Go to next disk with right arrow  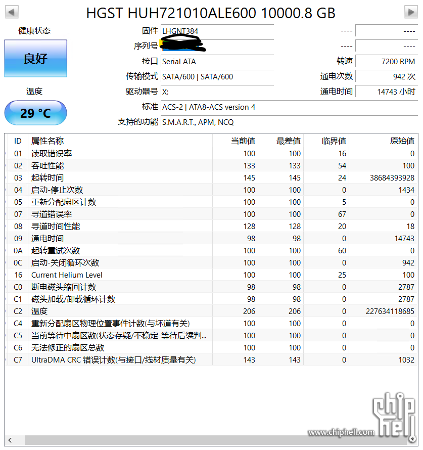tap(411, 12)
